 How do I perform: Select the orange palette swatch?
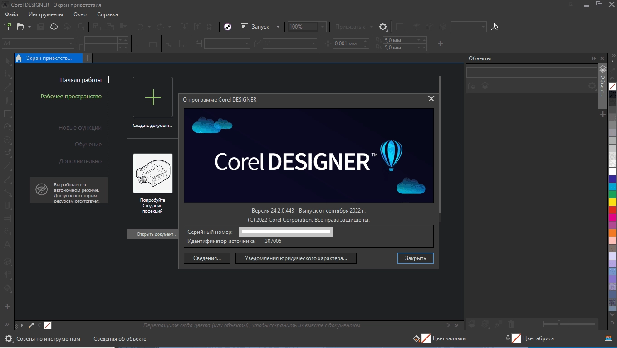[x=612, y=233]
